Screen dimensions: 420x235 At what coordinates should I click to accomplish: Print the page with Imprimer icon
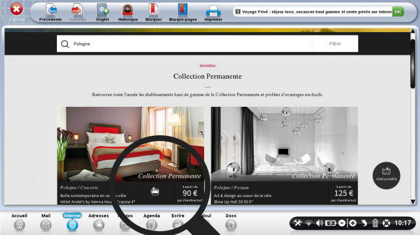[x=213, y=11]
